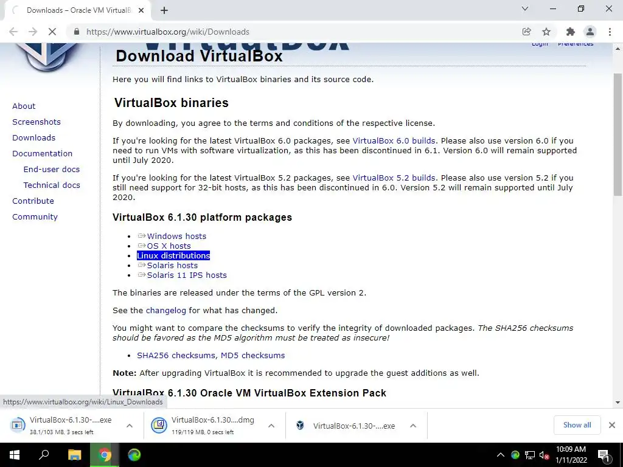This screenshot has width=623, height=467.
Task: Open muted volume tray icon
Action: 544,455
